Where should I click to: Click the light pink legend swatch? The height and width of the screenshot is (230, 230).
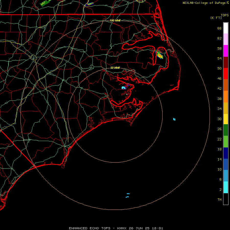click(226, 39)
